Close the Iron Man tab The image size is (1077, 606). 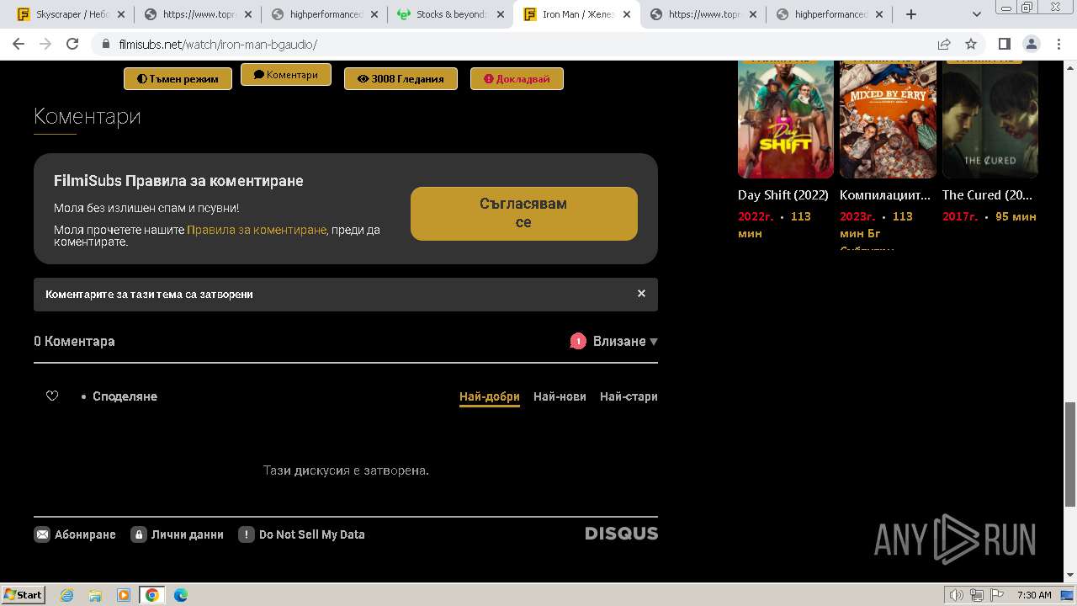point(626,14)
